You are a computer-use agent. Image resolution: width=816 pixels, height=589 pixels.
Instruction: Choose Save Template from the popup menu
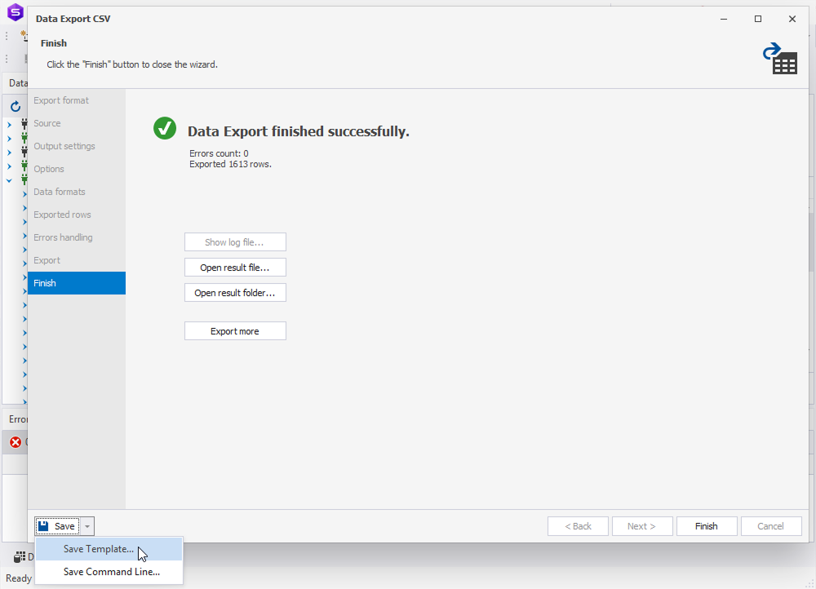(x=99, y=549)
